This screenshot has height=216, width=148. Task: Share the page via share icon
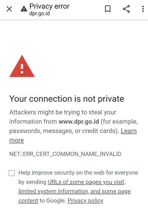point(126,9)
